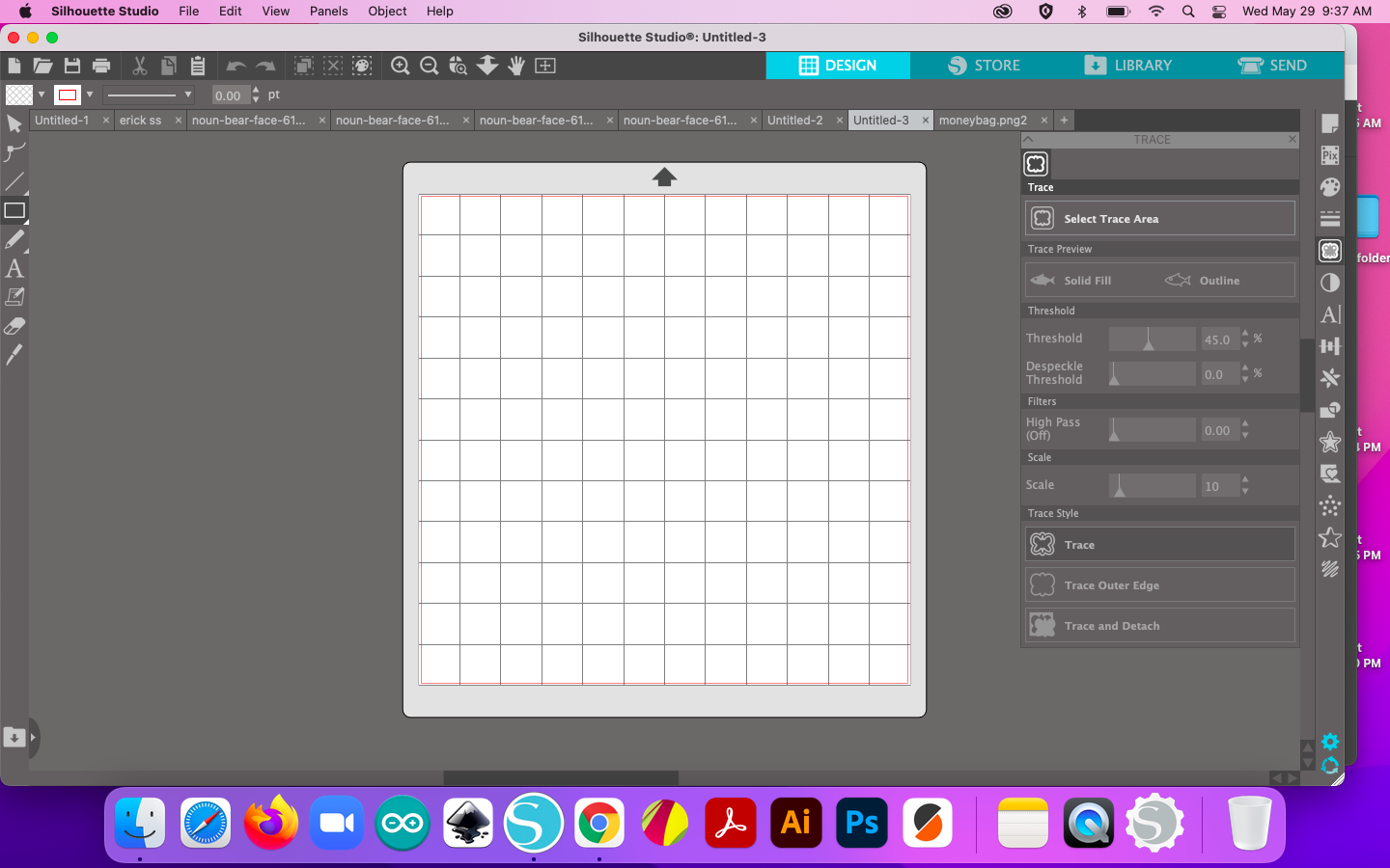Image resolution: width=1390 pixels, height=868 pixels.
Task: Add a new document tab with plus
Action: [x=1064, y=121]
